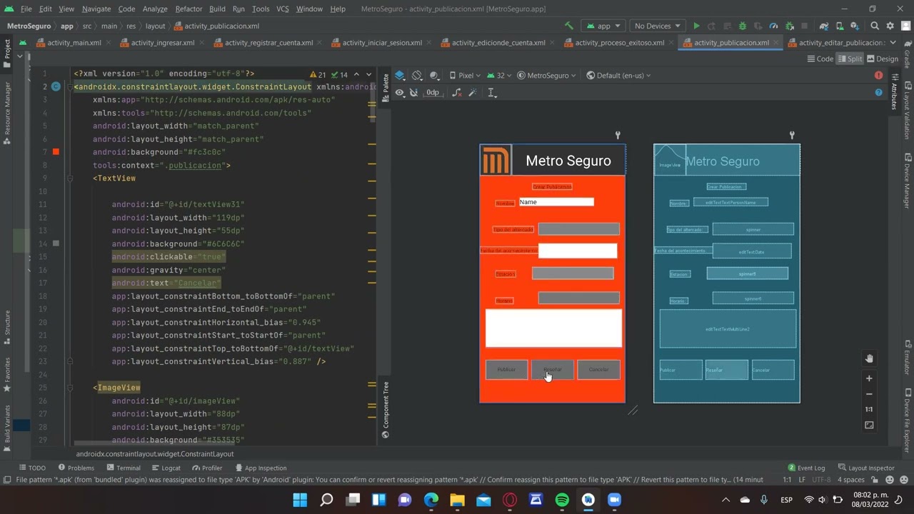Open the Layout Inspector
This screenshot has width=914, height=514.
point(866,468)
